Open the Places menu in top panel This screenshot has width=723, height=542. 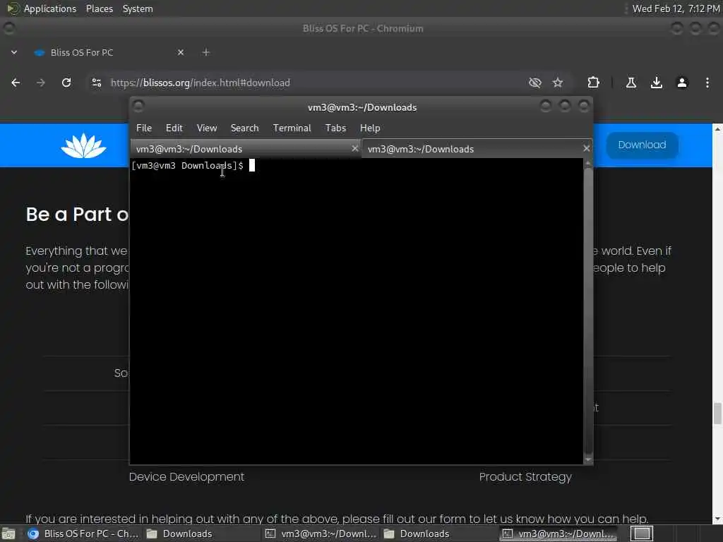pos(99,8)
